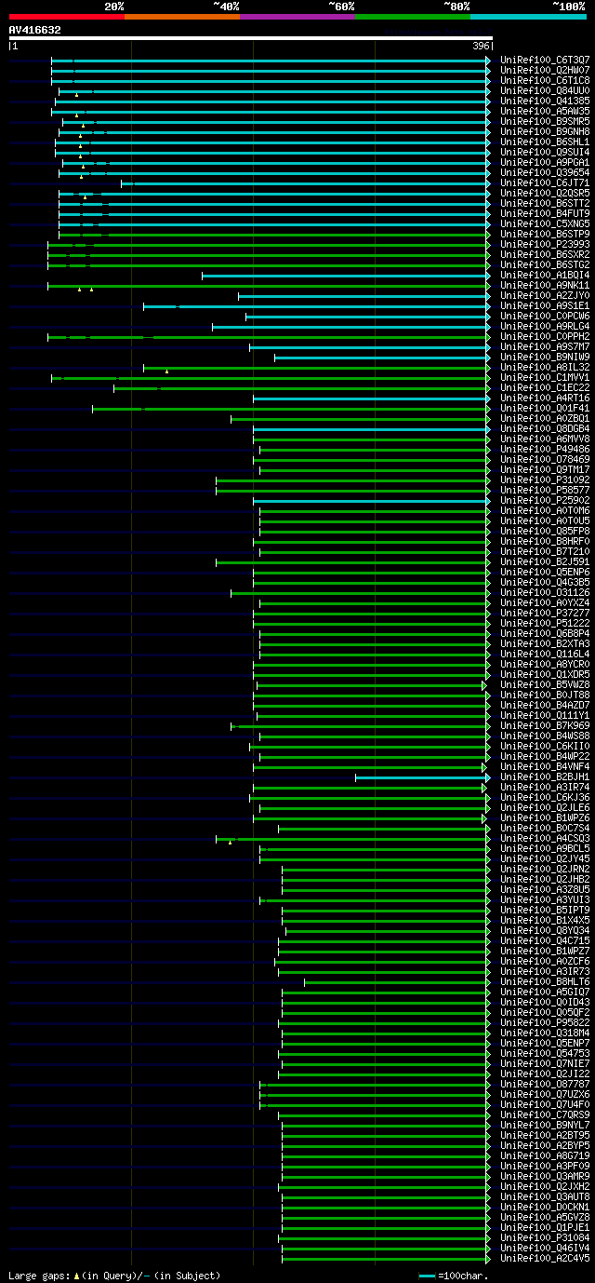Select hit label UniRef100_B1X4X5
This screenshot has width=595, height=1283.
[545, 920]
